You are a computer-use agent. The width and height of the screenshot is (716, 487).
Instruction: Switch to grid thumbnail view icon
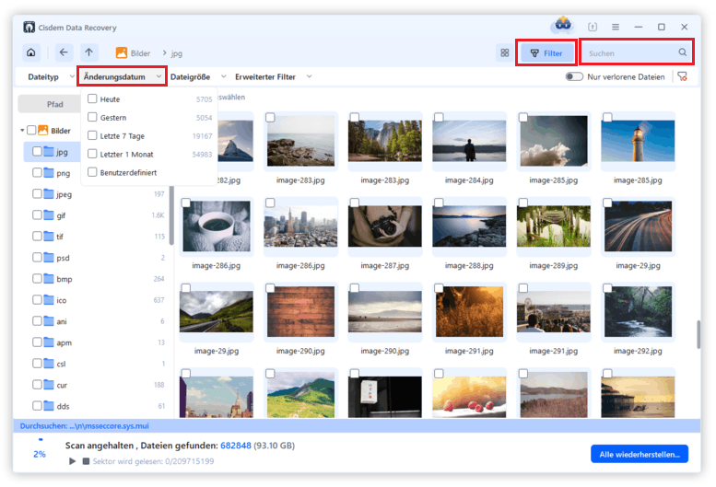tap(504, 53)
